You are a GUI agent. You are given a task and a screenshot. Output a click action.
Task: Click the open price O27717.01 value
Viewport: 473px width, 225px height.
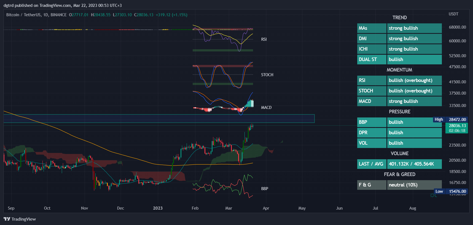click(x=79, y=15)
